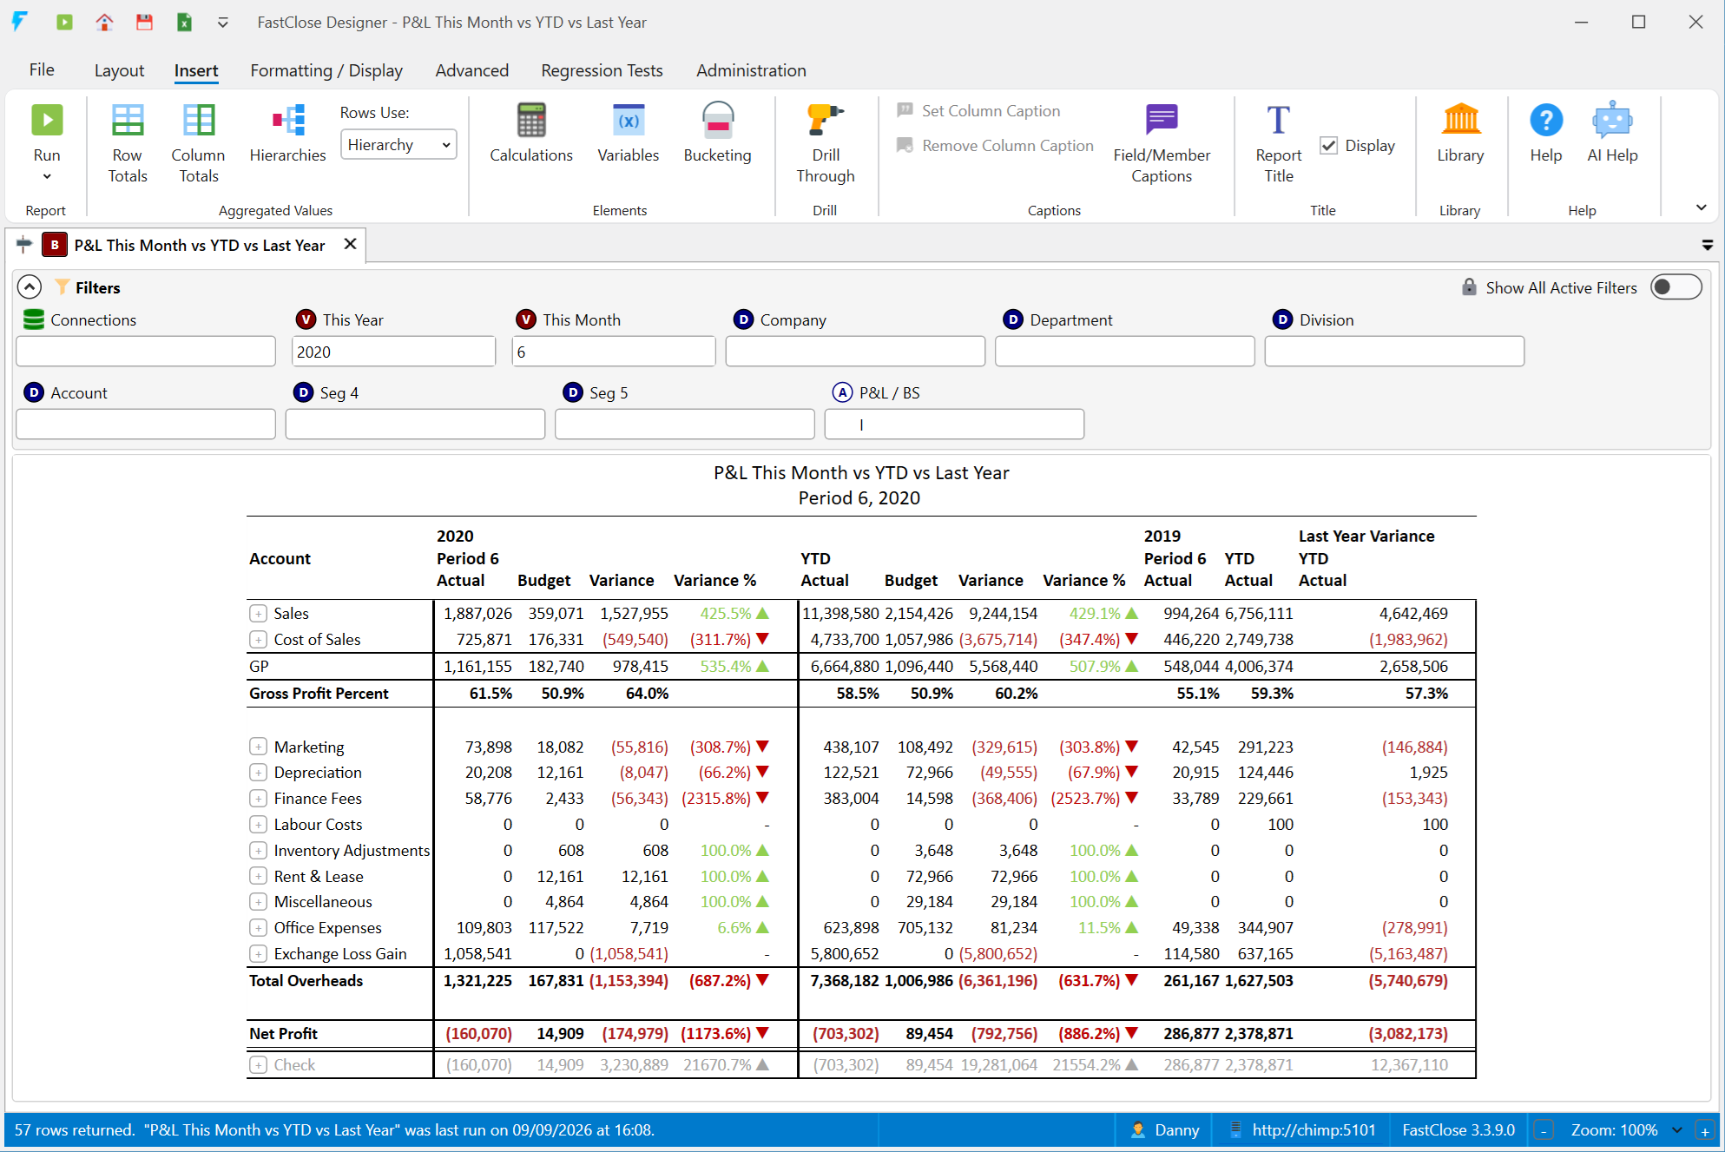
Task: Switch to the Layout tab
Action: point(119,70)
